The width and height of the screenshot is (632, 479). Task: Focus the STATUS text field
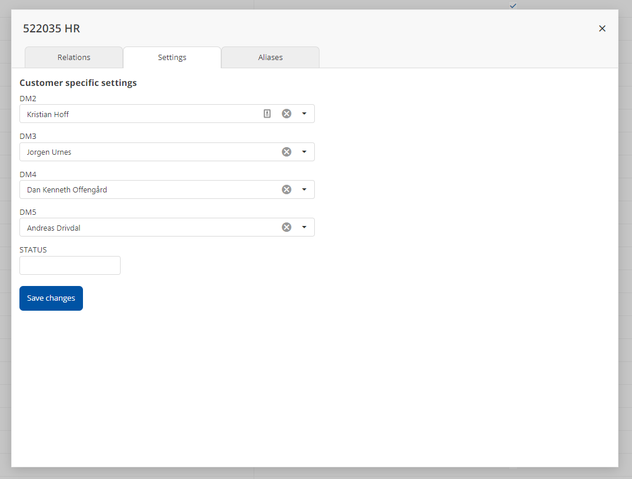tap(70, 265)
